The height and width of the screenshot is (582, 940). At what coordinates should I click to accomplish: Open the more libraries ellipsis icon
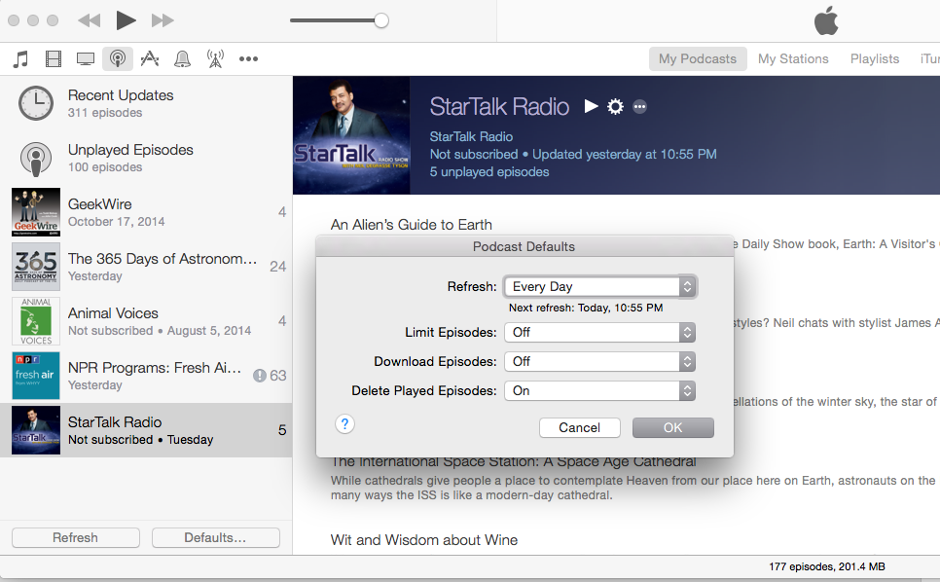(x=248, y=58)
